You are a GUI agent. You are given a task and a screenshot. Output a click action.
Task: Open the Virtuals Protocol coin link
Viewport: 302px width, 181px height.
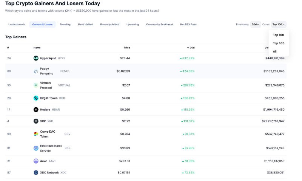pos(46,85)
